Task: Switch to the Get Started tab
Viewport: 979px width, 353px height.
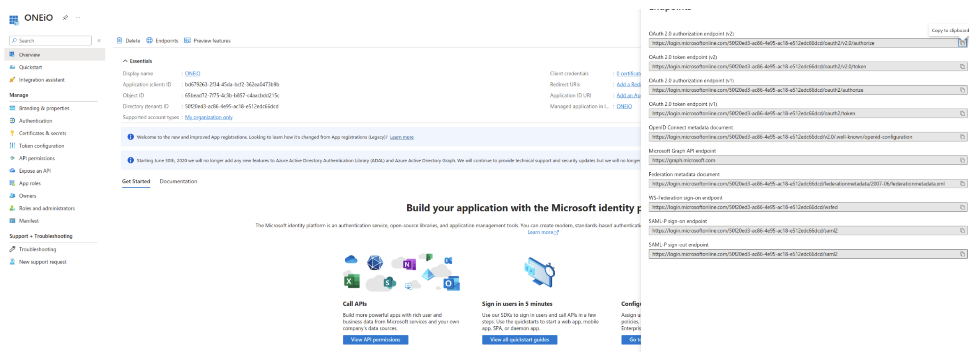Action: coord(136,181)
